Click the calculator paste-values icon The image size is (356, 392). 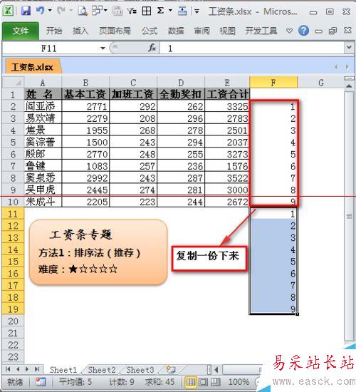tap(117, 11)
